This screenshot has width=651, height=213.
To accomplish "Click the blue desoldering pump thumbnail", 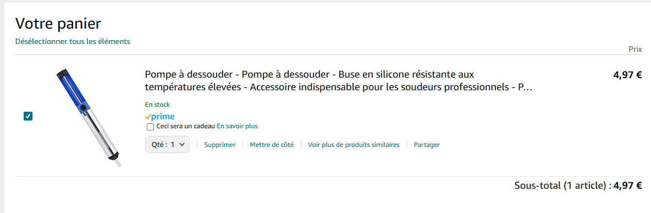I will (89, 118).
